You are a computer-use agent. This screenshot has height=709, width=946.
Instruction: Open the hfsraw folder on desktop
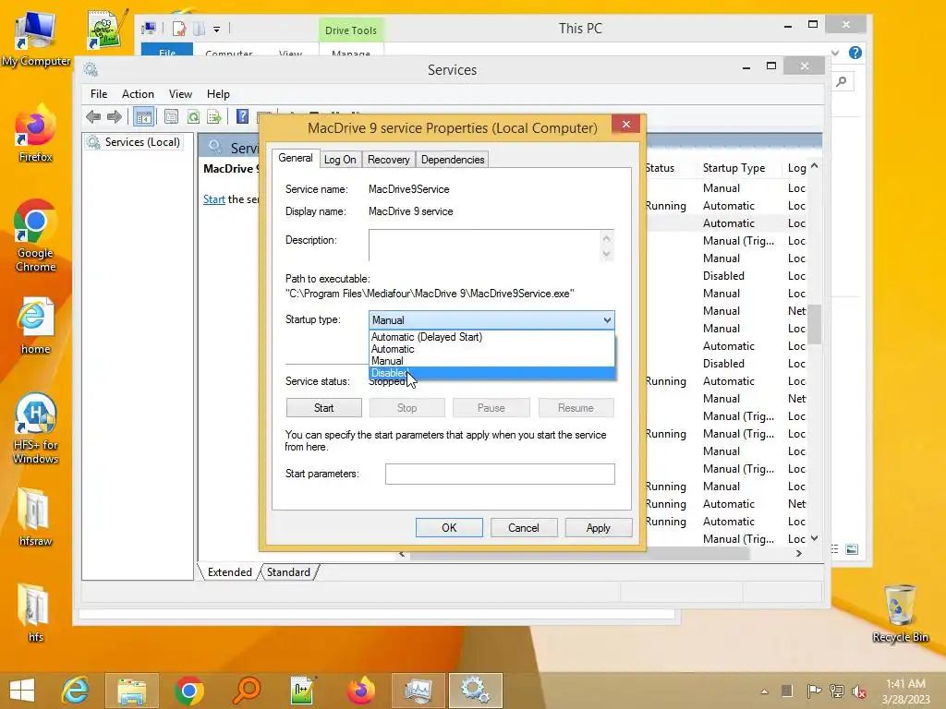[x=36, y=517]
